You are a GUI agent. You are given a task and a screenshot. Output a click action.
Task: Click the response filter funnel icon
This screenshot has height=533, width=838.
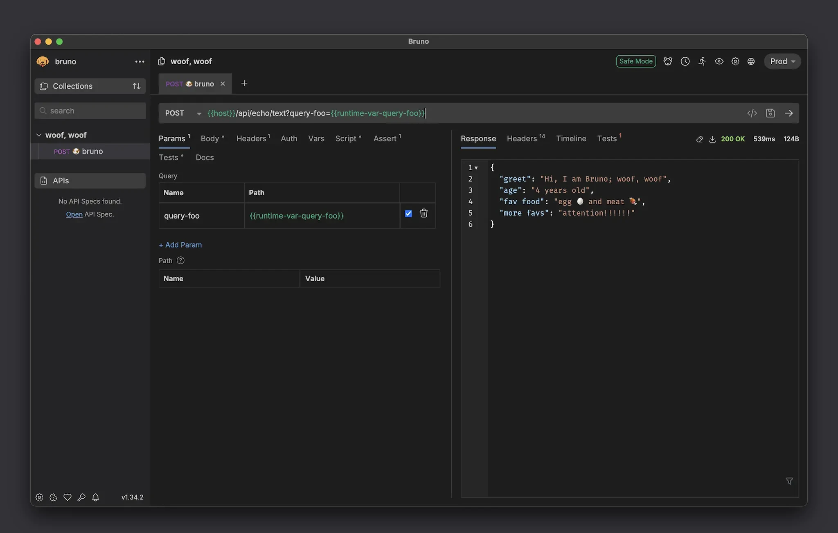click(789, 481)
